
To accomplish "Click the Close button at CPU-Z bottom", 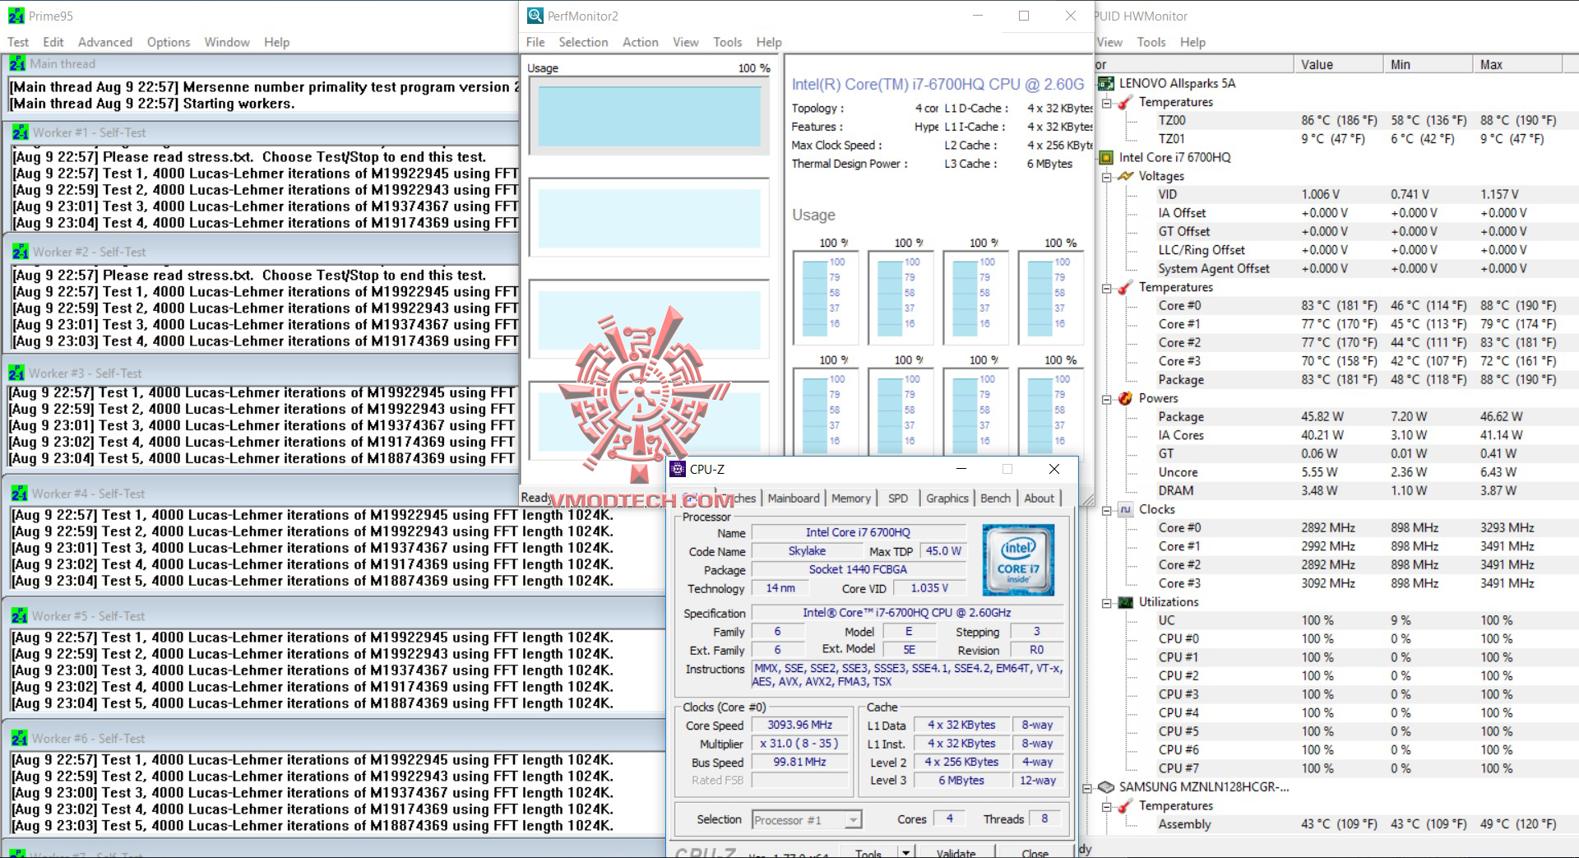I will (1035, 852).
